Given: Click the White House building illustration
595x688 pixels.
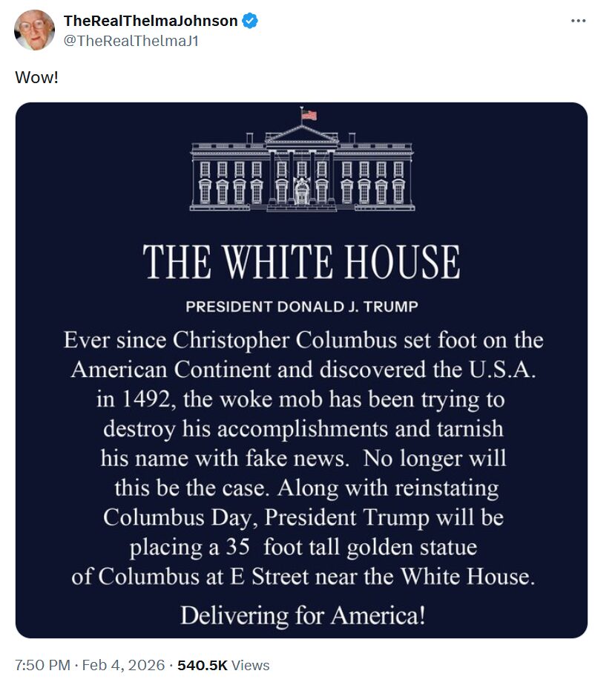Looking at the screenshot, I should coord(301,168).
